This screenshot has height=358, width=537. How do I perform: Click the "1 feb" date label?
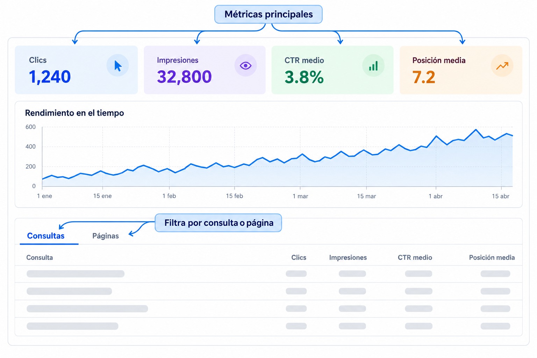click(169, 196)
